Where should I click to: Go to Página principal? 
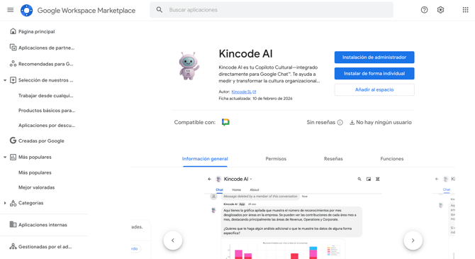click(36, 31)
